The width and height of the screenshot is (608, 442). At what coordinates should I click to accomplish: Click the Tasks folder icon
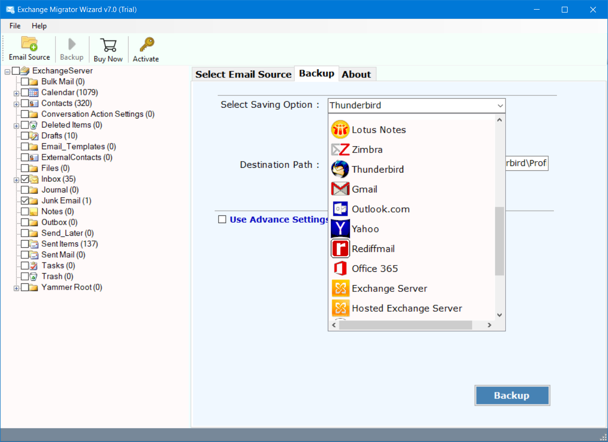coord(34,265)
